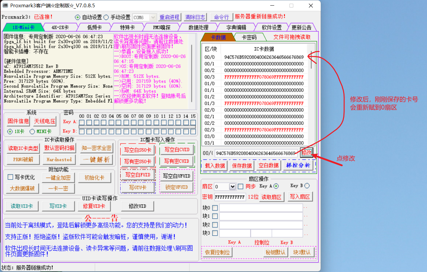Toggle 同步 checkbox
The height and width of the screenshot is (272, 427).
tap(241, 187)
